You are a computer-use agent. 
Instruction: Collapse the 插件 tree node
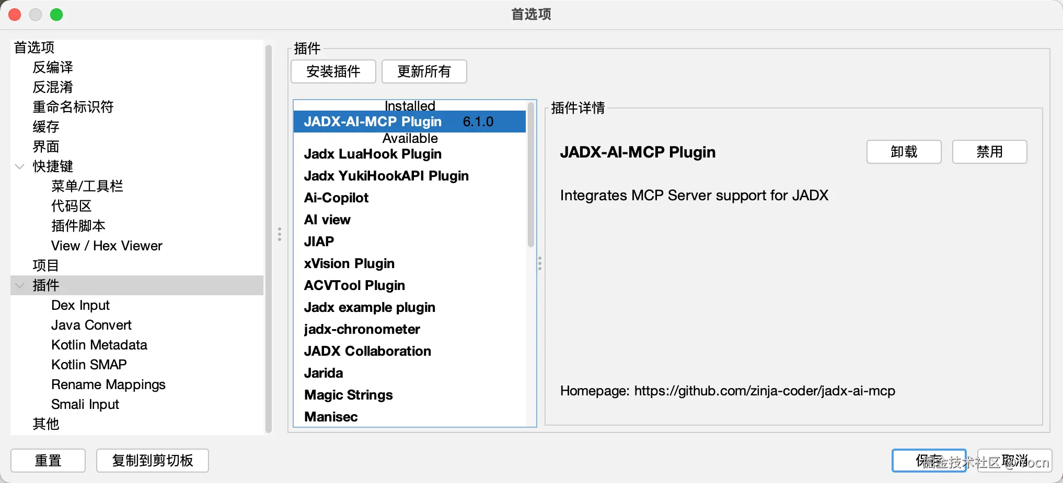(20, 285)
